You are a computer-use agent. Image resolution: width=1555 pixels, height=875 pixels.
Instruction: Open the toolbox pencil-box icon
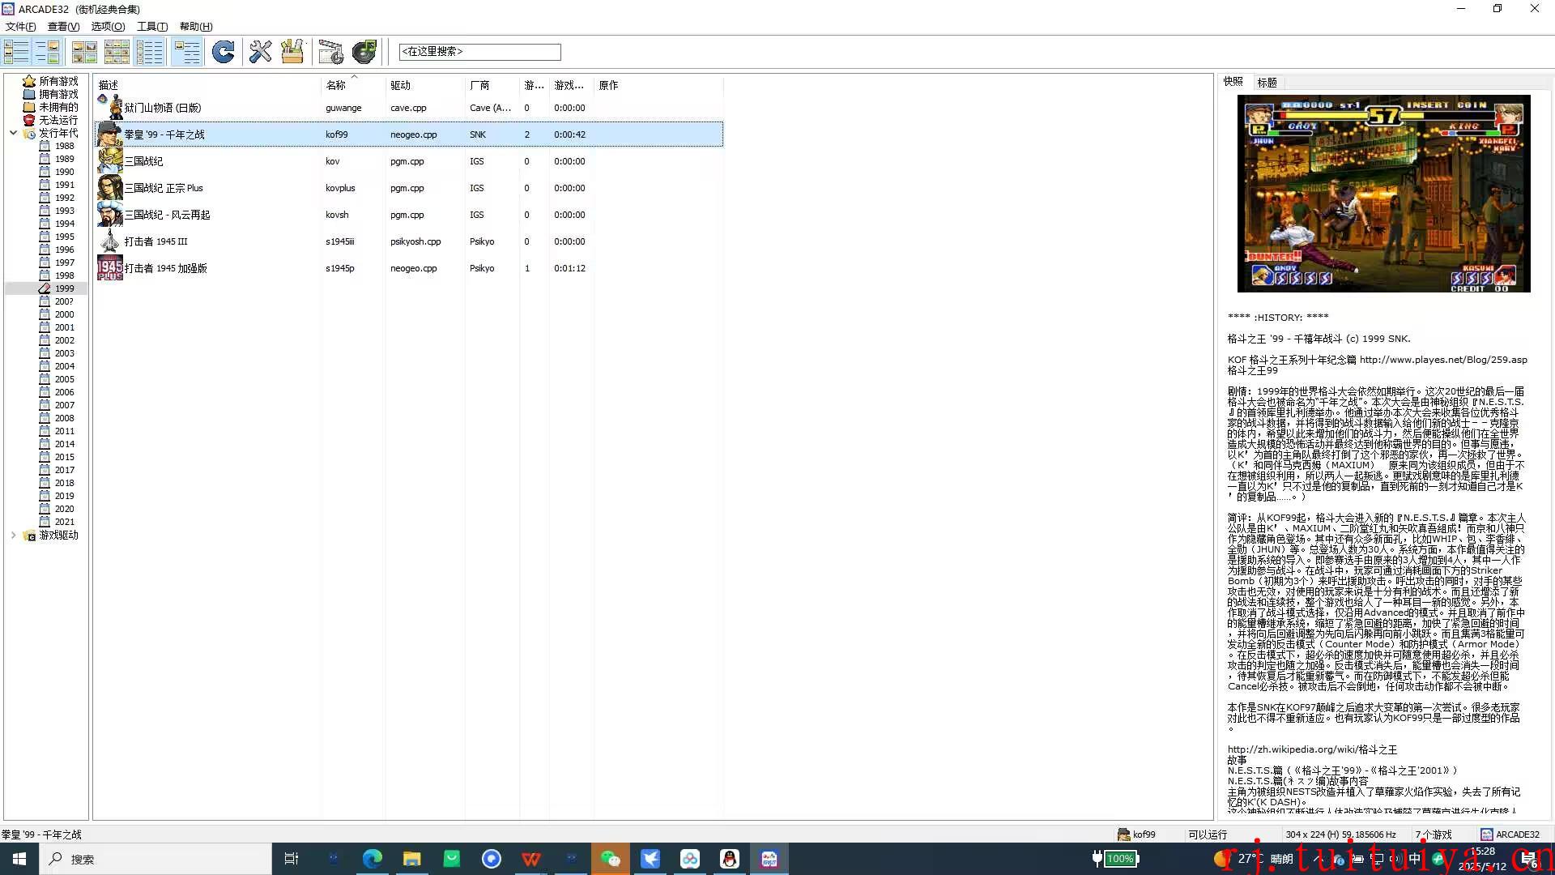(292, 52)
